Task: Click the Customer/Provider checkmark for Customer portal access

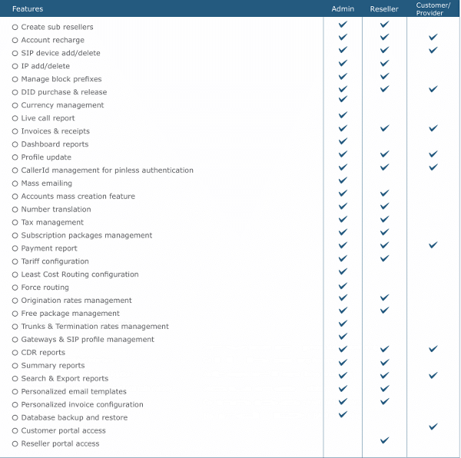Action: [433, 426]
